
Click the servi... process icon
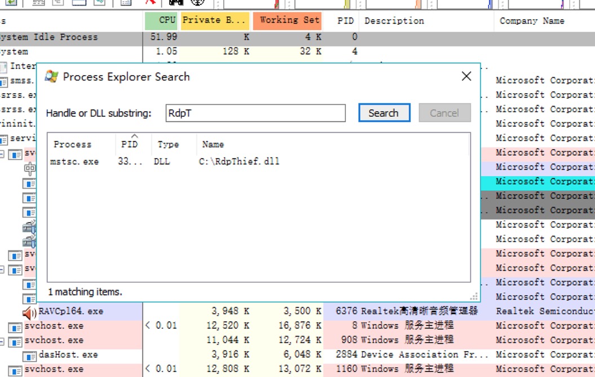[x=4, y=140]
